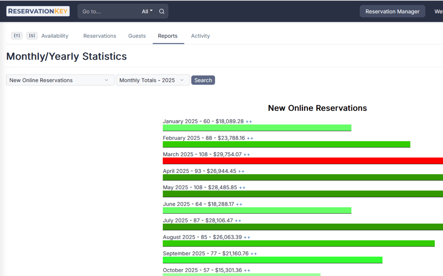The image size is (443, 276).
Task: Expand January 2025 details via the ++ link
Action: [249, 121]
